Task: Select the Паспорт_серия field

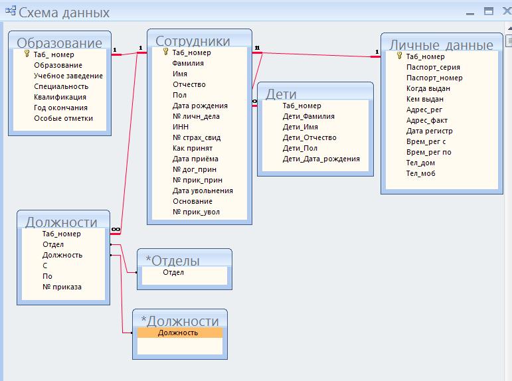Action: (x=442, y=67)
